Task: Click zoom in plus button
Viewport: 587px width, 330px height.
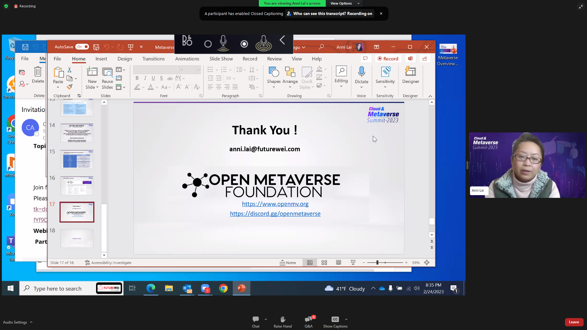Action: pyautogui.click(x=406, y=262)
